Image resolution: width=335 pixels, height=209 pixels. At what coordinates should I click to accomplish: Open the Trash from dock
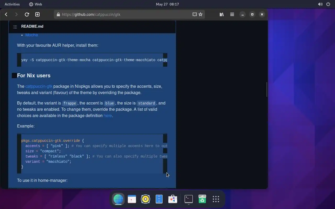[x=202, y=199]
